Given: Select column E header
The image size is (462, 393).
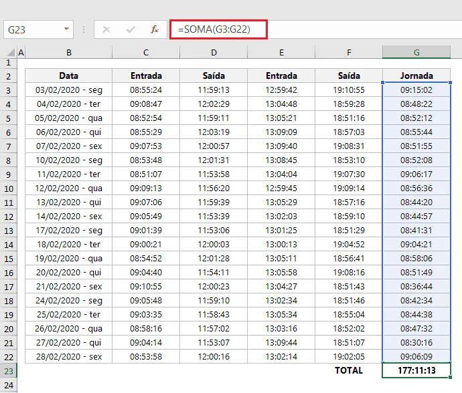Looking at the screenshot, I should coord(281,52).
